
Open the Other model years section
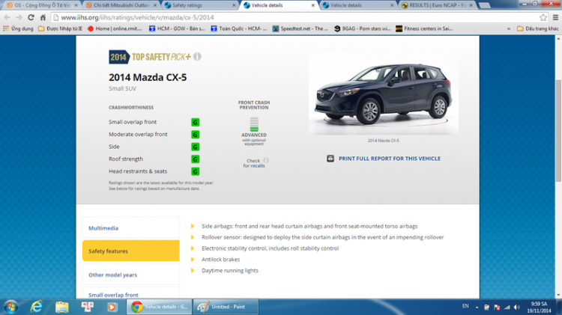point(131,275)
